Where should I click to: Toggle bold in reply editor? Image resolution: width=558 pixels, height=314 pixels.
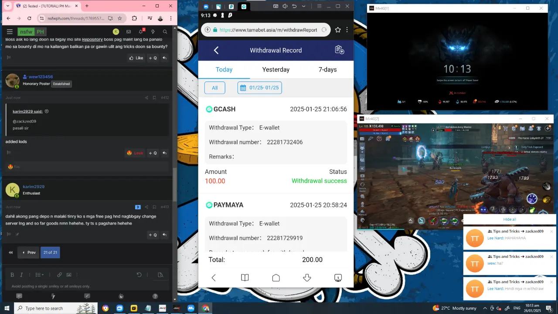13,275
